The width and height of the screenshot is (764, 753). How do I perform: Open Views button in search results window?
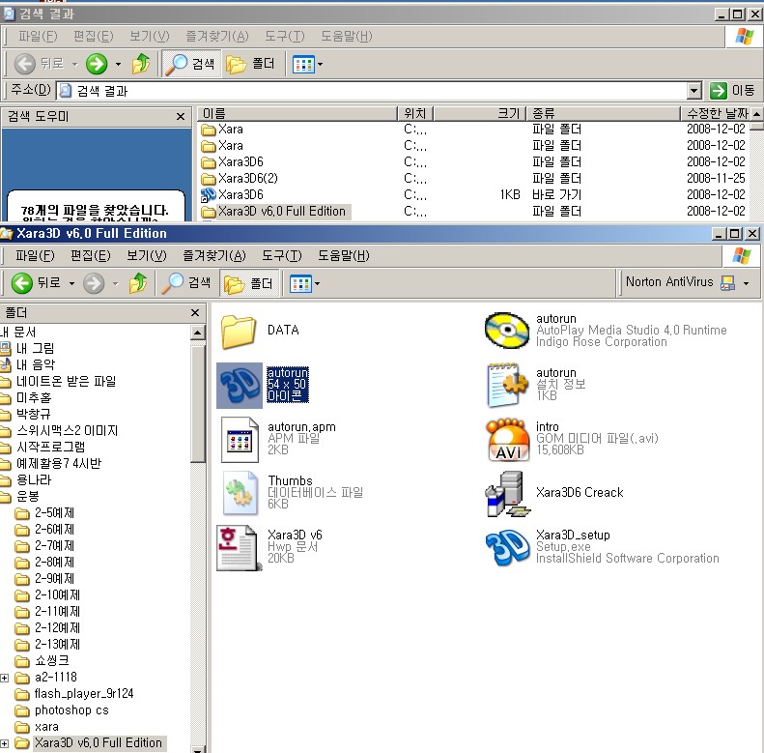click(x=303, y=64)
